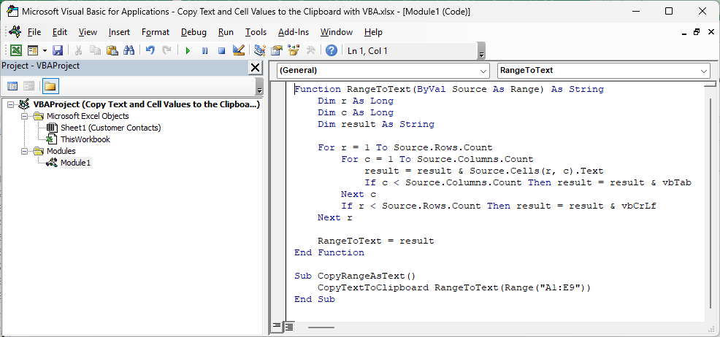Image resolution: width=720 pixels, height=337 pixels.
Task: Select Sheet1 (Customer Contacts)
Action: [x=111, y=128]
